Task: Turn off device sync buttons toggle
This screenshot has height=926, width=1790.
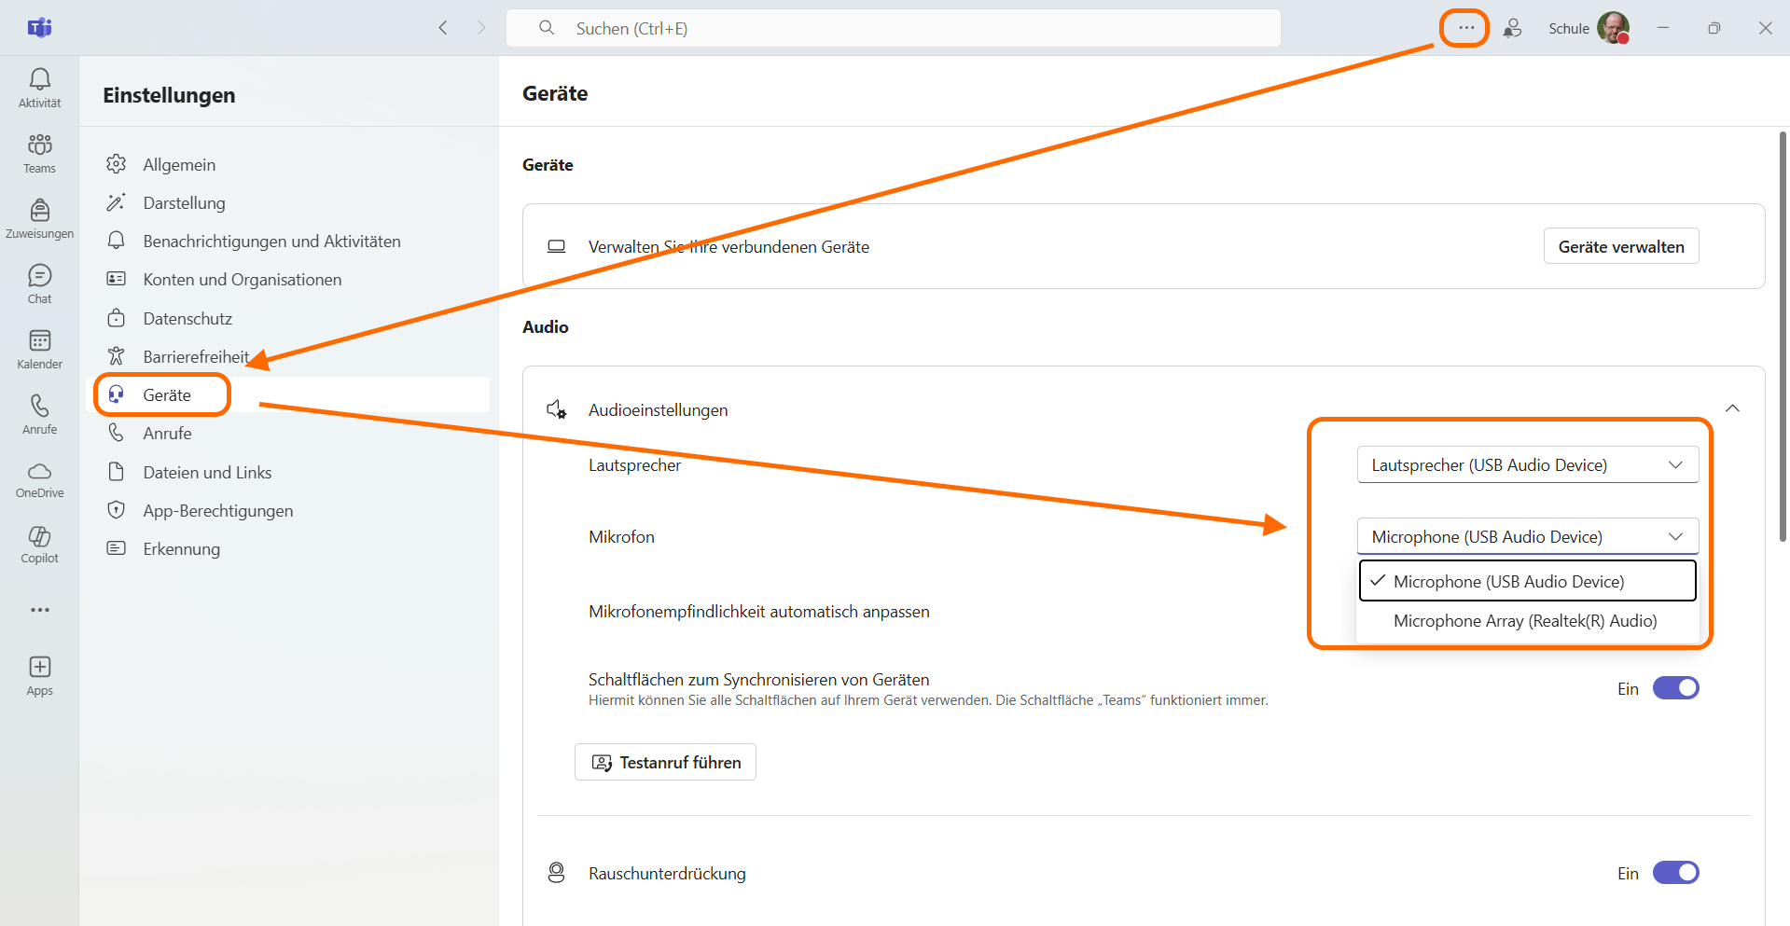Action: (x=1675, y=688)
